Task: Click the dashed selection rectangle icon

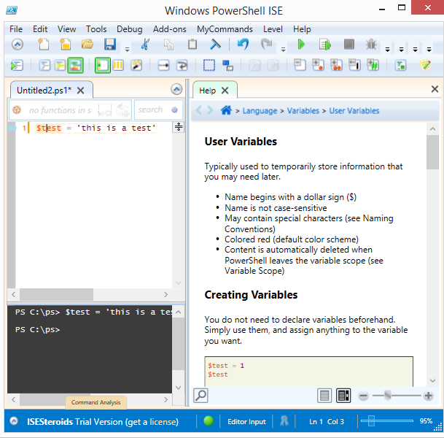Action: [209, 66]
